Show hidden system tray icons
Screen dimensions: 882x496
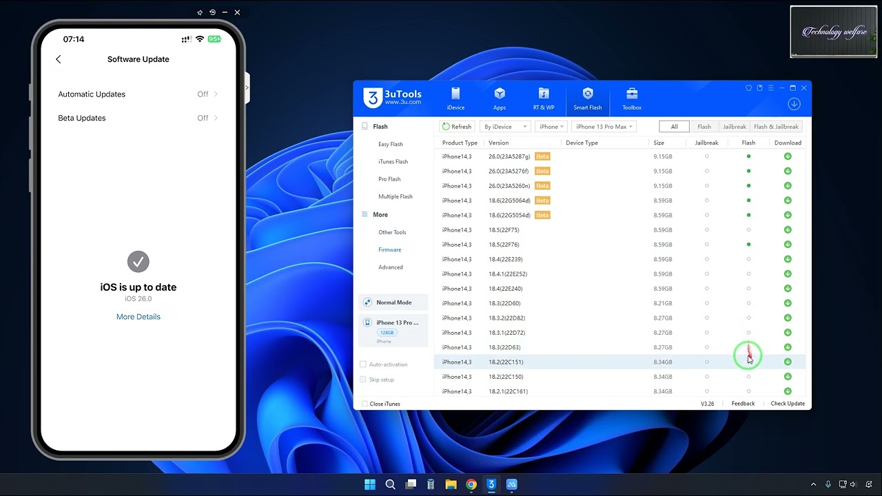pos(813,484)
